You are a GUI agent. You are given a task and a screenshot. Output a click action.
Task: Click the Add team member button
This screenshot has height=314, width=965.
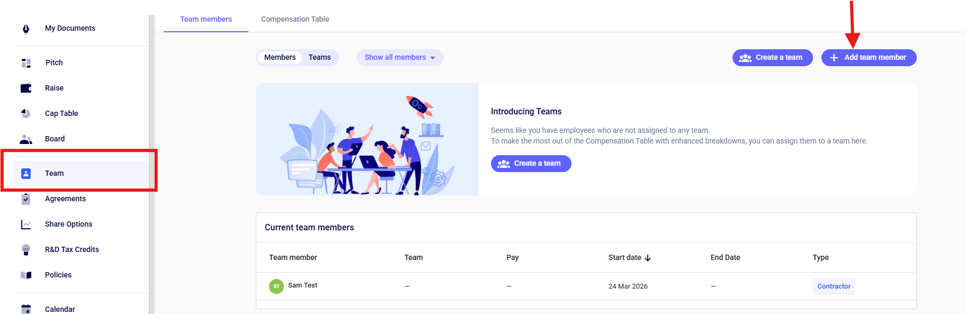[869, 58]
